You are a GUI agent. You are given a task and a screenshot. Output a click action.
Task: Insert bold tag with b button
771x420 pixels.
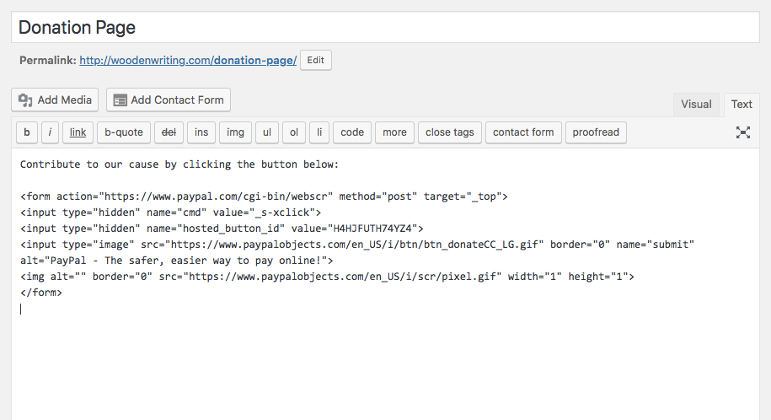[x=27, y=132]
